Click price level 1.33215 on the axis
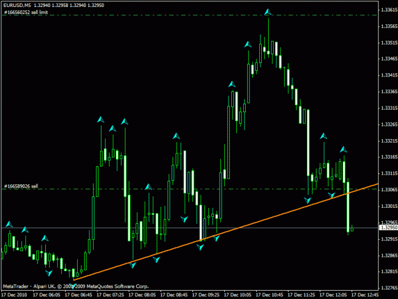398x299 pixels. click(x=389, y=141)
